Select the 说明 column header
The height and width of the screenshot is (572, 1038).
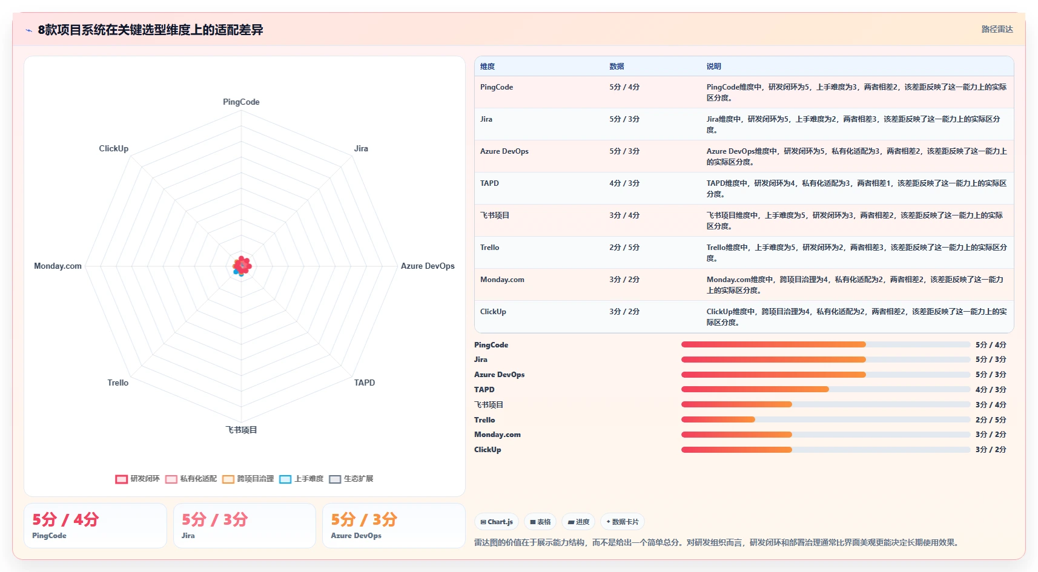point(713,67)
